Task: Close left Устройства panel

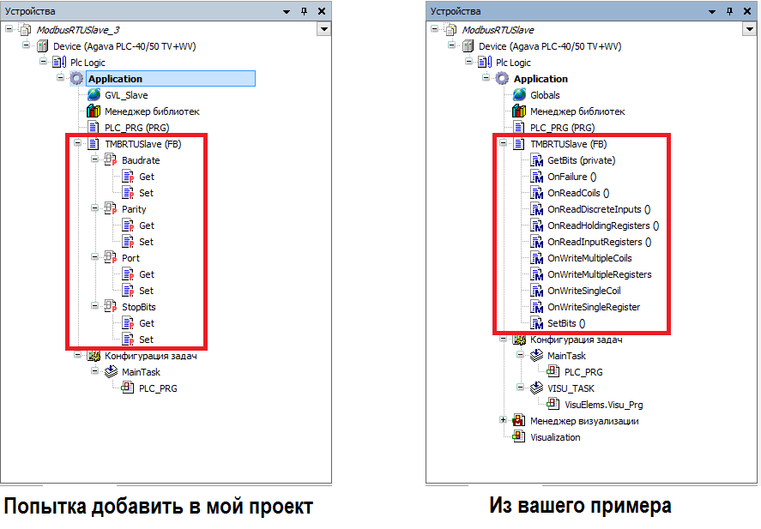Action: (321, 11)
